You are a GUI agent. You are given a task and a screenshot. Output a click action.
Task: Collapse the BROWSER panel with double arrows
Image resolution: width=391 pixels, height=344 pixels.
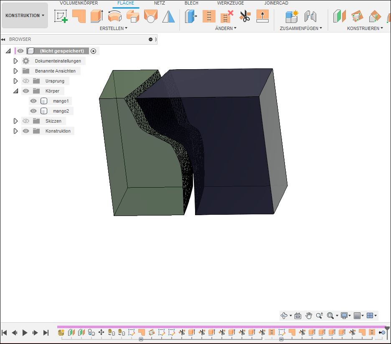(x=3, y=39)
